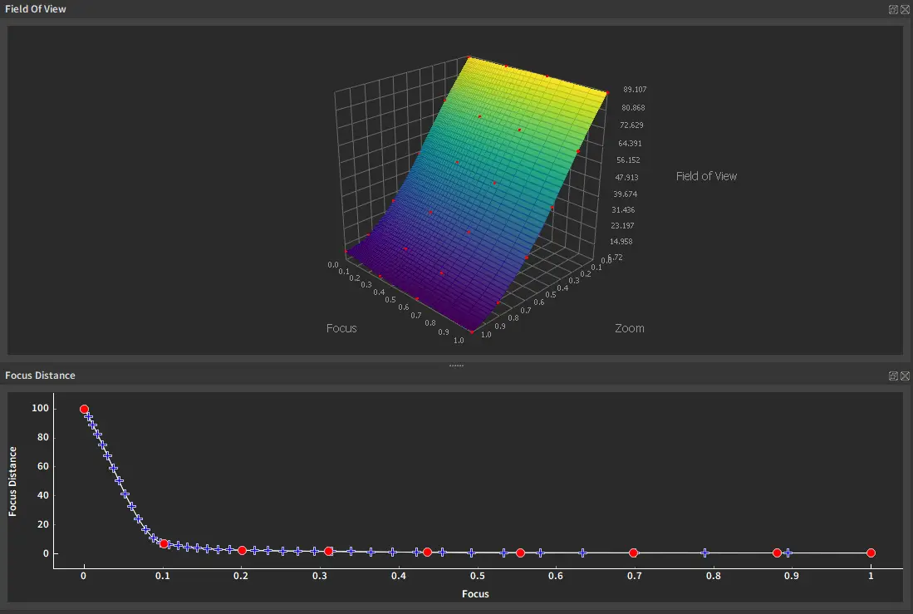This screenshot has width=913, height=614.
Task: Undock the Focus Distance panel
Action: click(x=893, y=376)
